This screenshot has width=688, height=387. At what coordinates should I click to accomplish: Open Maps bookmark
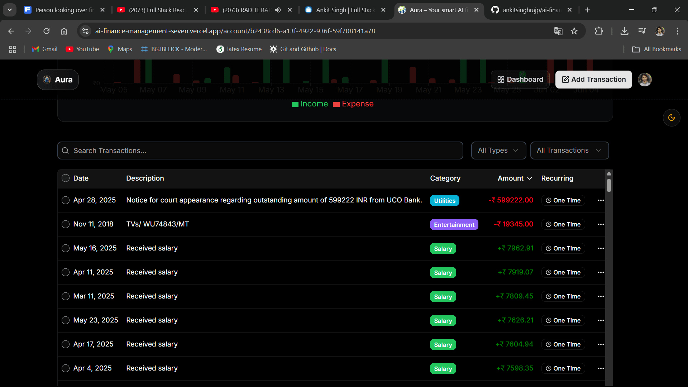[x=120, y=49]
